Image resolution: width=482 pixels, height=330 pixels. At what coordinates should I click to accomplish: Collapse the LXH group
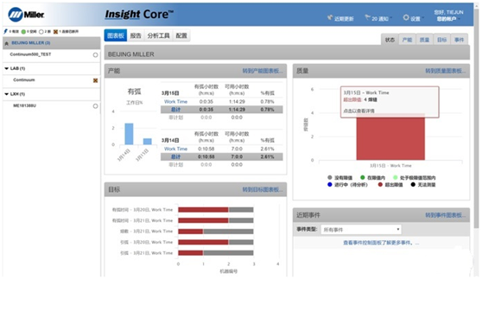point(6,94)
